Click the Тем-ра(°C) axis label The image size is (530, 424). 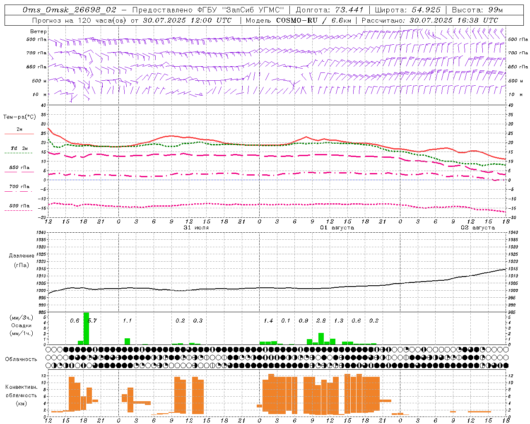(19, 117)
